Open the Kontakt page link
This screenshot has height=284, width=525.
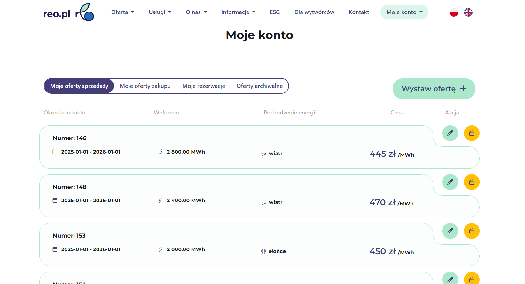pyautogui.click(x=359, y=12)
